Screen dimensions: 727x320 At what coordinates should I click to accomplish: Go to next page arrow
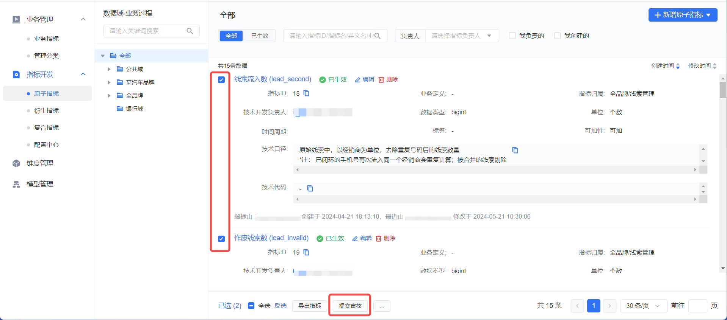609,306
